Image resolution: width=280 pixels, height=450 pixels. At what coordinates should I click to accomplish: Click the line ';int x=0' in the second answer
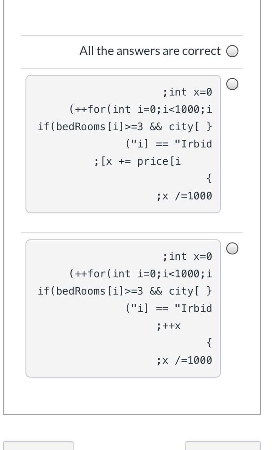tap(187, 256)
